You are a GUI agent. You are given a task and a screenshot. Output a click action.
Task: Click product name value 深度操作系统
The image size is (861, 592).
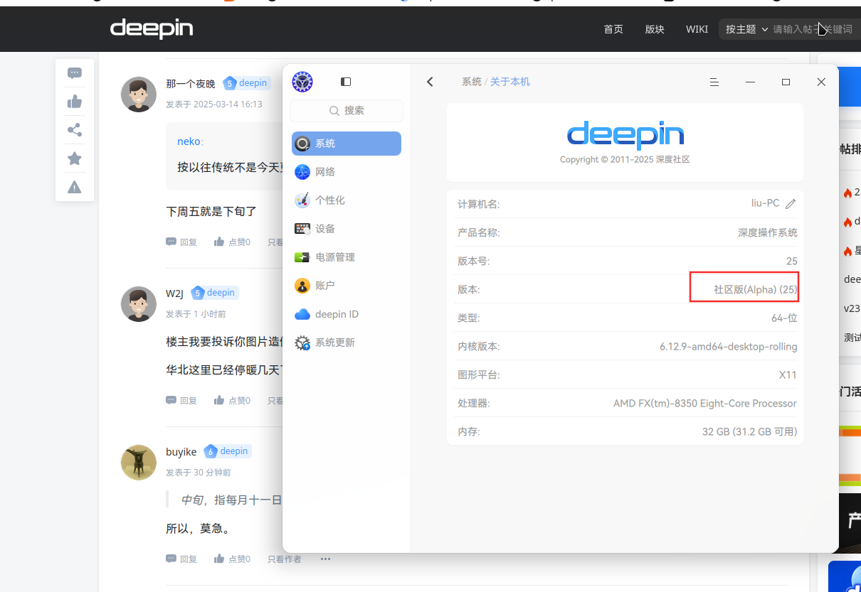pos(768,232)
